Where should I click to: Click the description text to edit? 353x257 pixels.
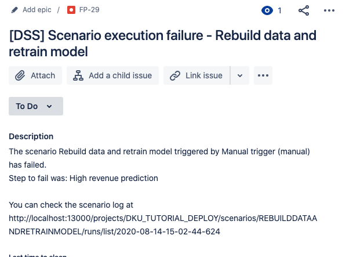point(163,191)
